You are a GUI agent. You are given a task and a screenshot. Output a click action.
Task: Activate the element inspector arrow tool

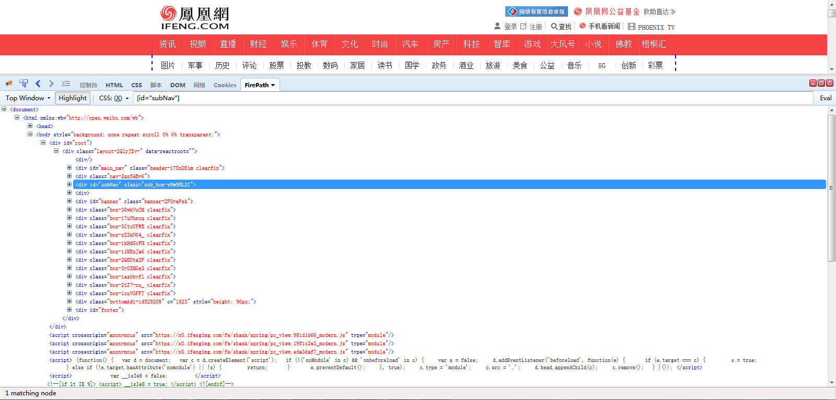coord(24,84)
